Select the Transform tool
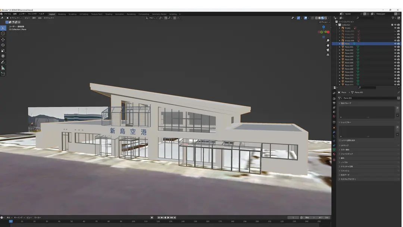This screenshot has width=403, height=227. (3, 56)
